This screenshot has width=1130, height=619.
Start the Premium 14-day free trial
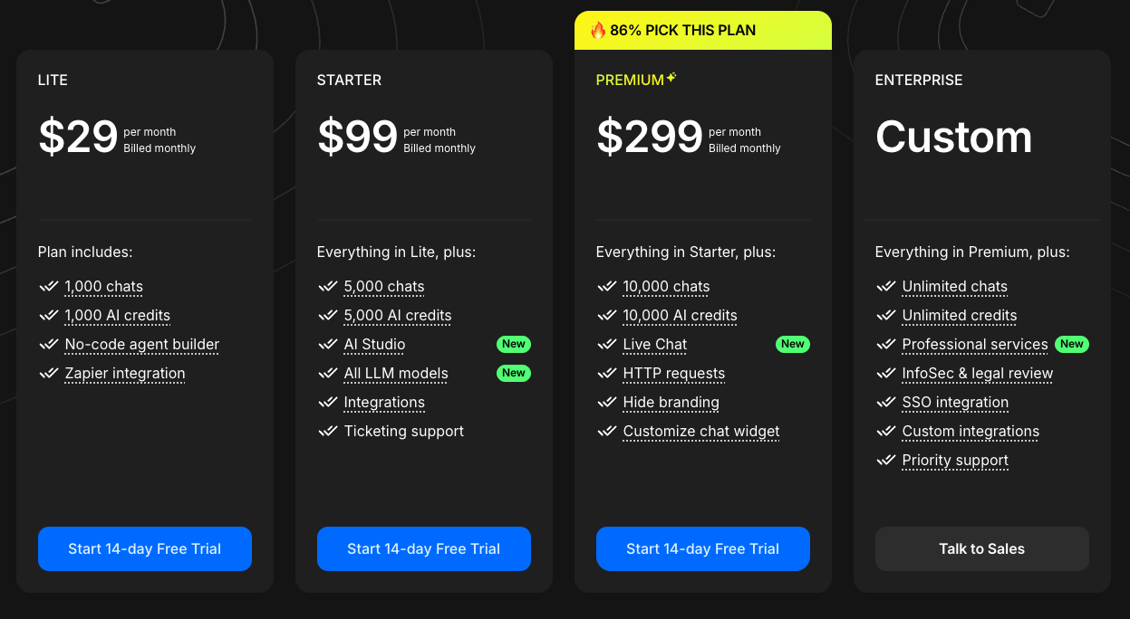(x=702, y=548)
